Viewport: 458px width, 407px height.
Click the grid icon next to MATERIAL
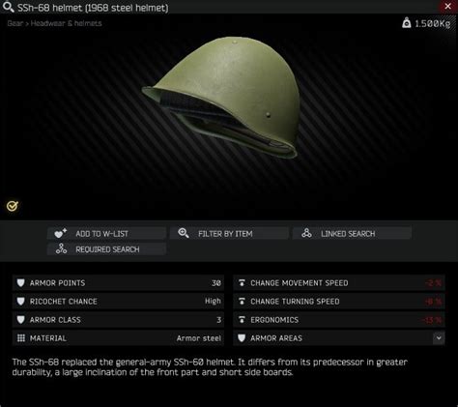(x=21, y=338)
